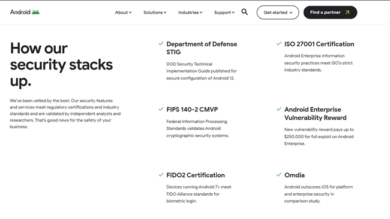Click checkmark beside FIDO2 Certification

(161, 175)
